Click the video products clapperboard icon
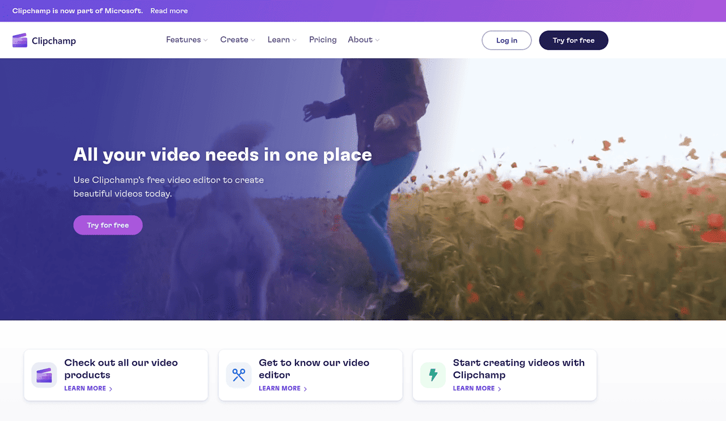Viewport: 726px width, 421px height. [44, 375]
